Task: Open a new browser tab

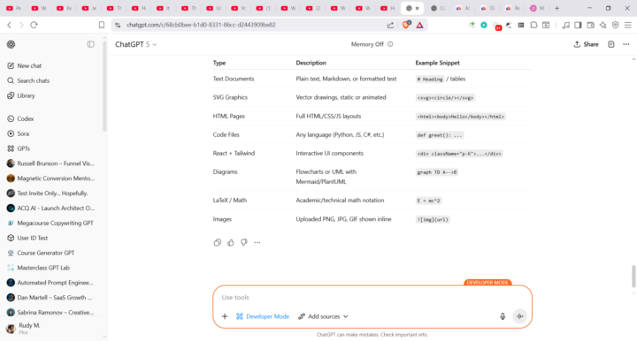Action: coord(557,8)
